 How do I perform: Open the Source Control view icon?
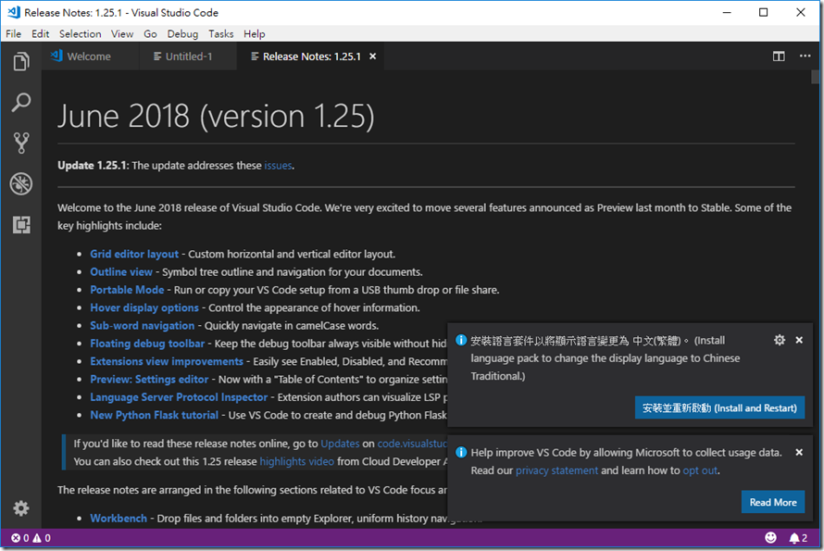click(21, 143)
